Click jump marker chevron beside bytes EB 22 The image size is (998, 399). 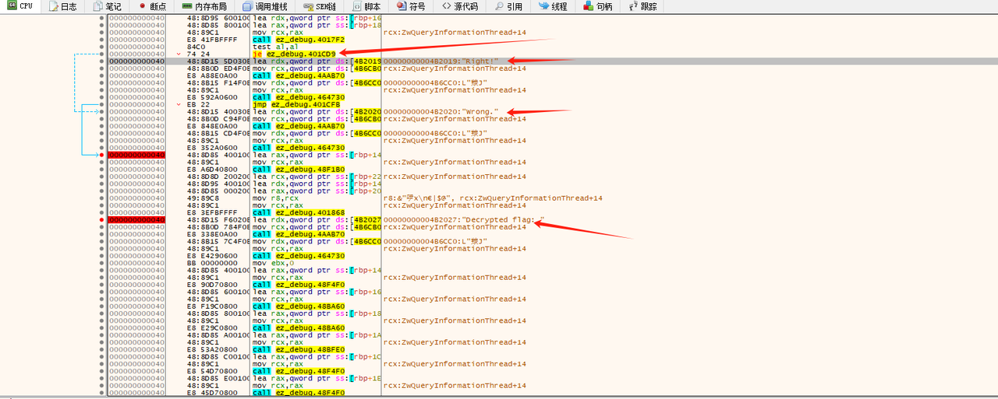pos(179,104)
